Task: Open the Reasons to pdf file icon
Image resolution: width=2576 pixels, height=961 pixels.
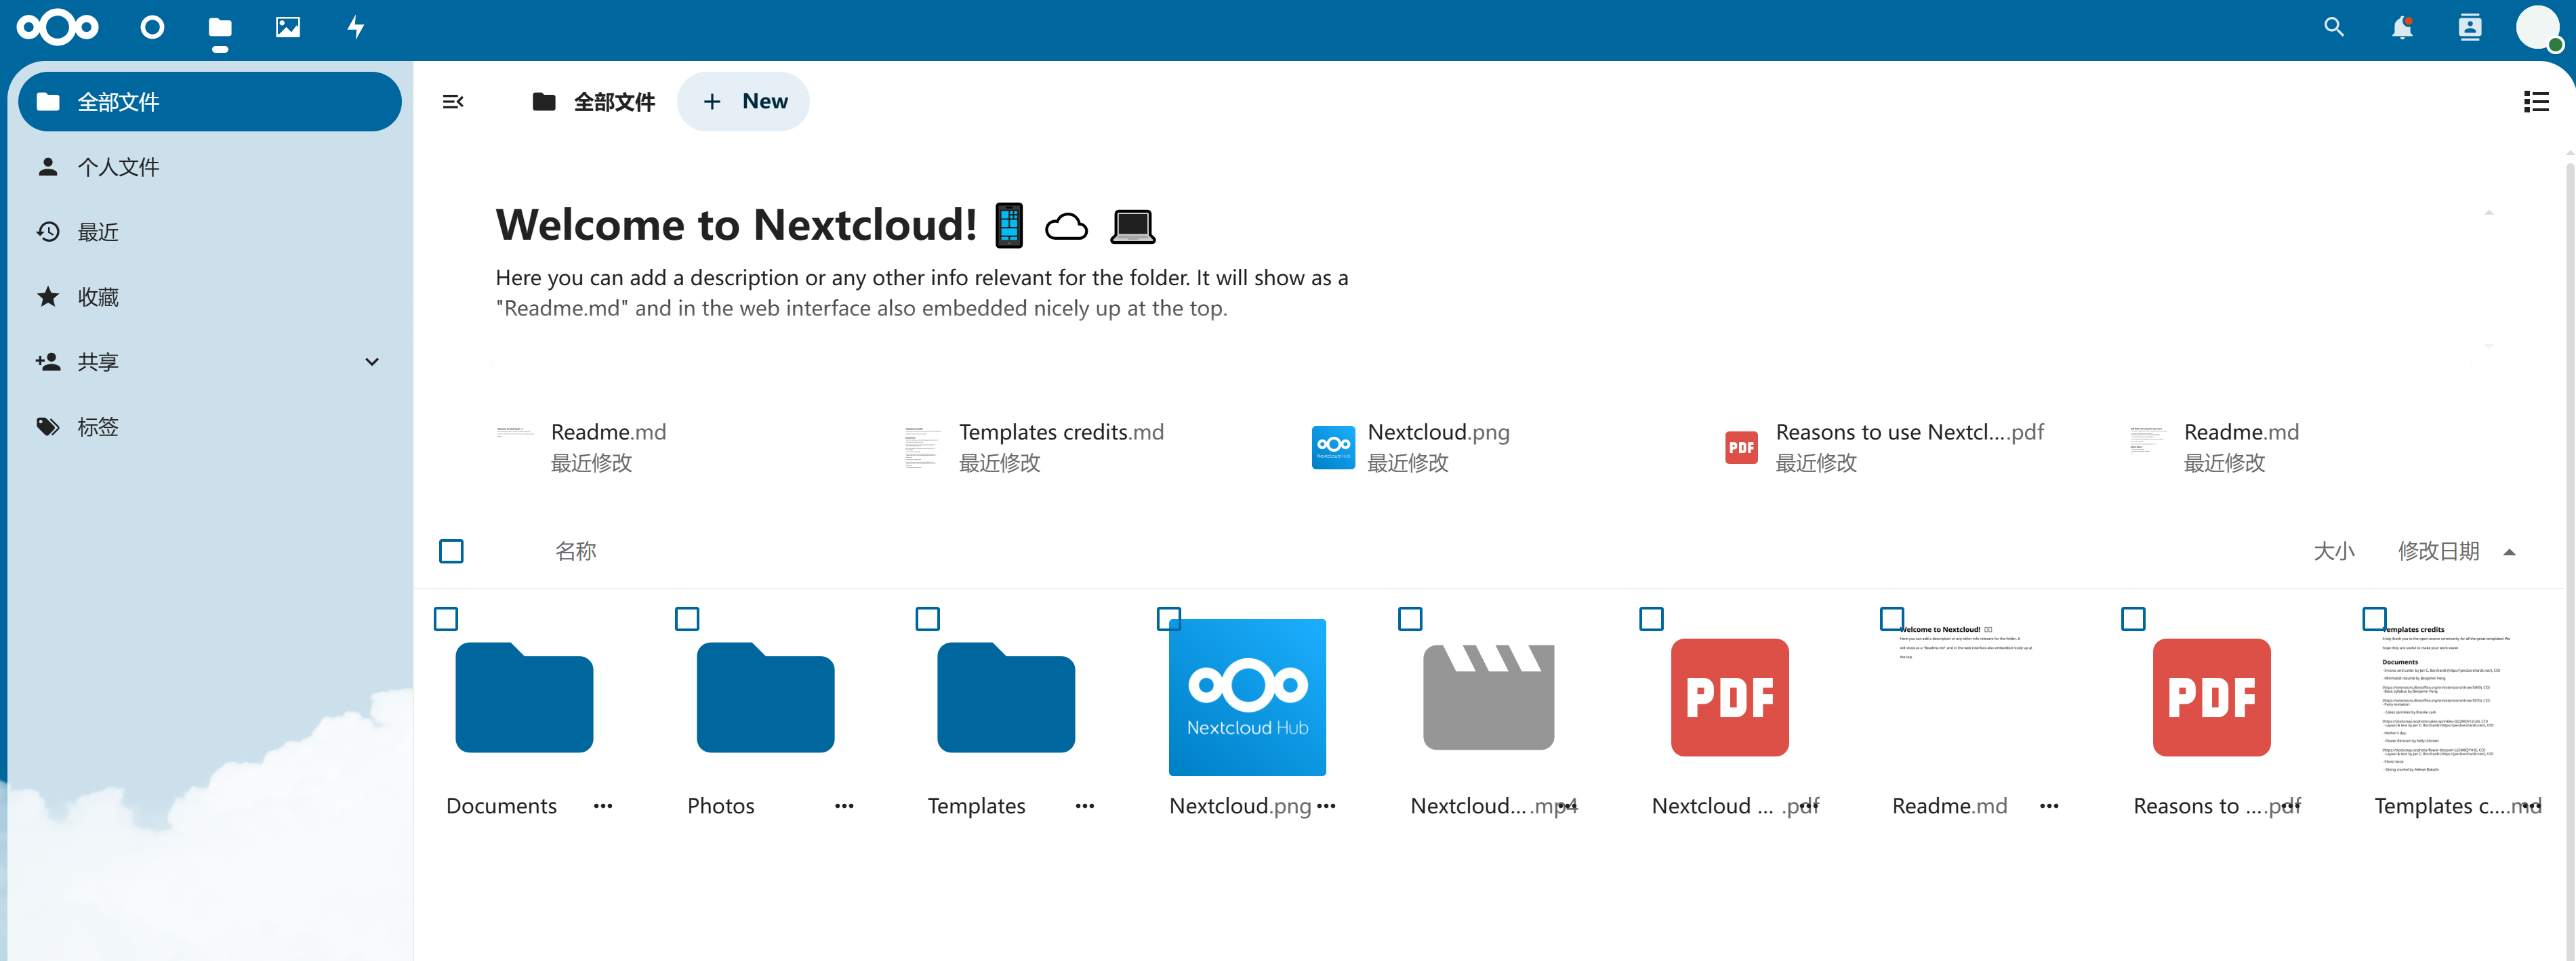Action: [x=2211, y=698]
